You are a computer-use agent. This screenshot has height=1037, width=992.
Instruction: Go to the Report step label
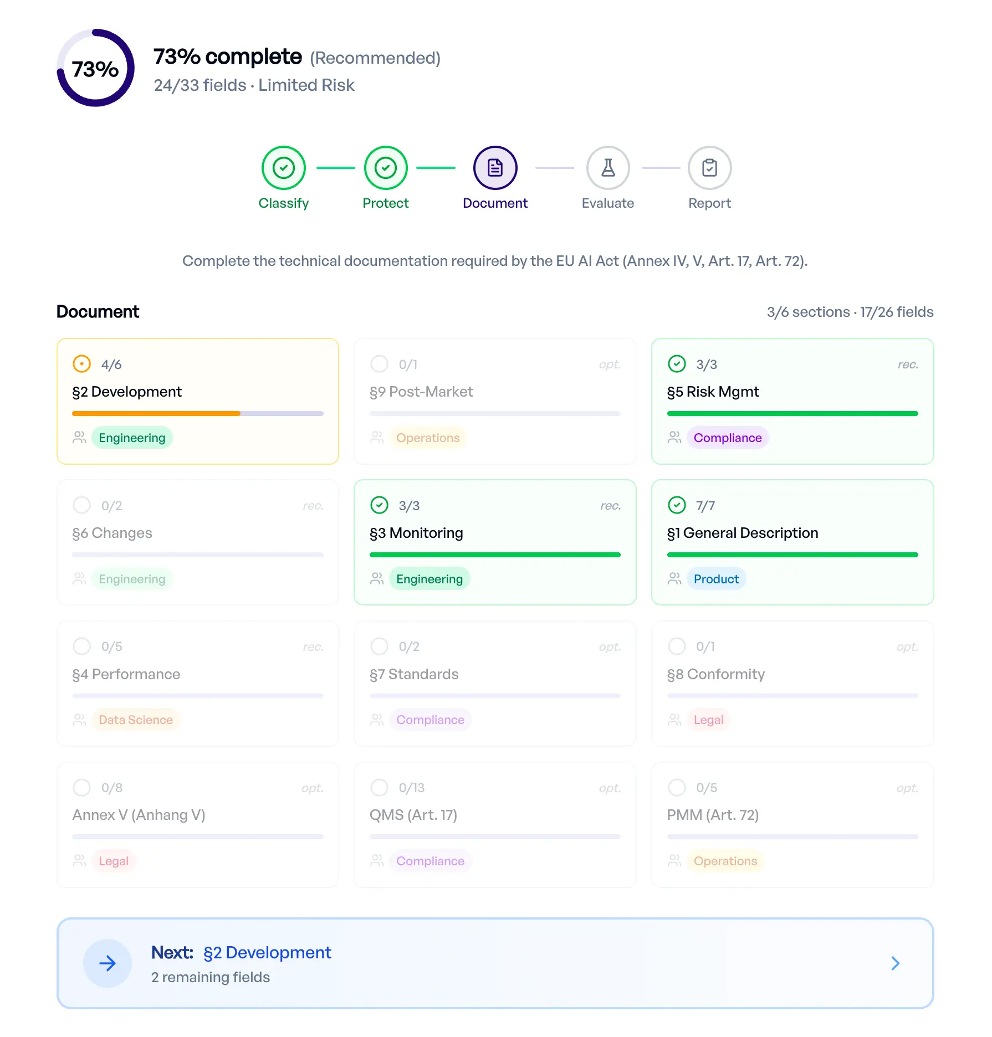709,203
